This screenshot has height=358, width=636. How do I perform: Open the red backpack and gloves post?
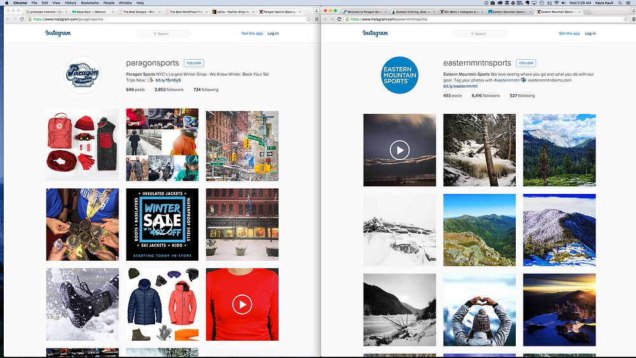(x=82, y=144)
